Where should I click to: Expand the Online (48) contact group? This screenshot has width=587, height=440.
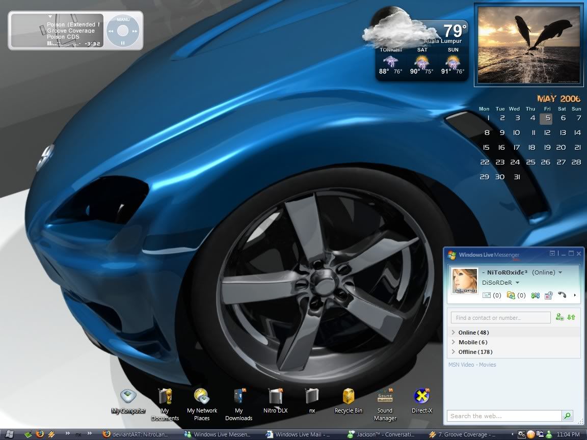click(x=473, y=333)
